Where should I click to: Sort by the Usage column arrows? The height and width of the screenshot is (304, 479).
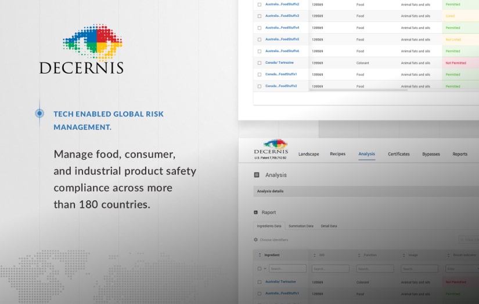click(x=404, y=255)
